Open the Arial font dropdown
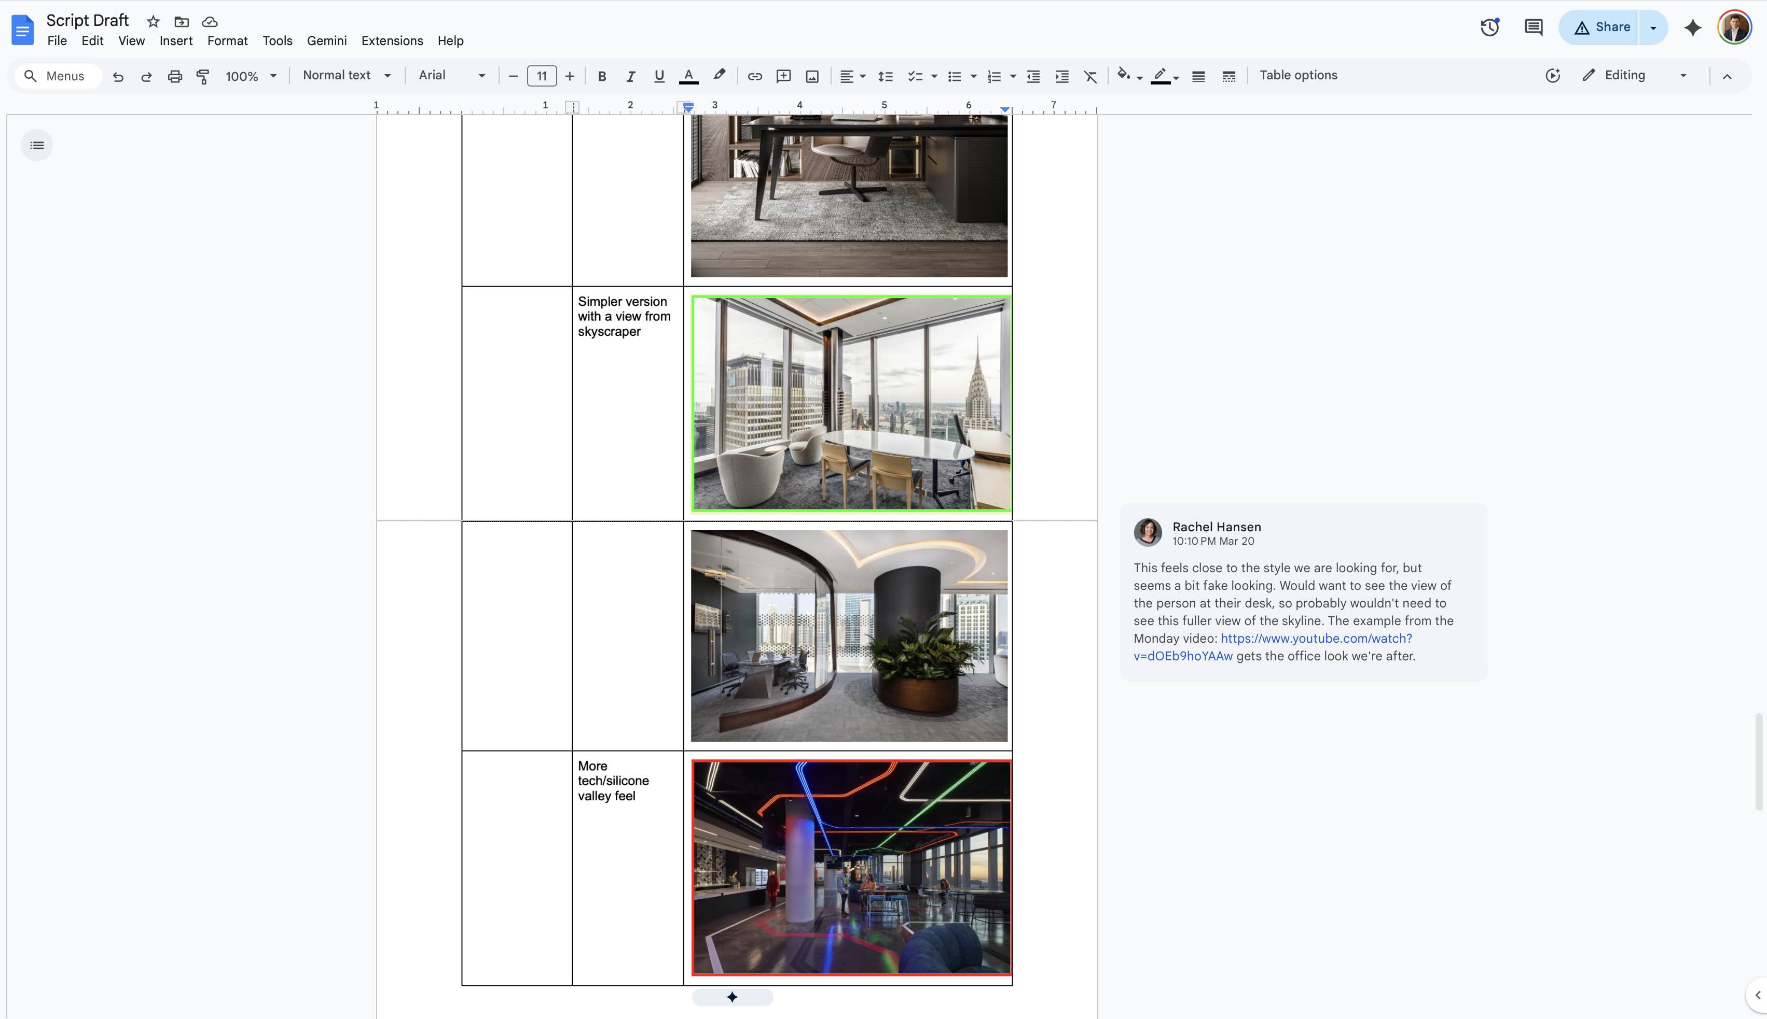Viewport: 1767px width, 1019px height. [x=452, y=76]
